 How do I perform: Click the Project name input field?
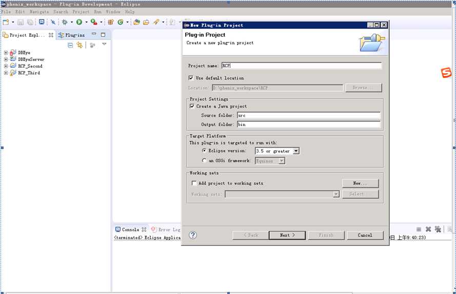click(301, 66)
